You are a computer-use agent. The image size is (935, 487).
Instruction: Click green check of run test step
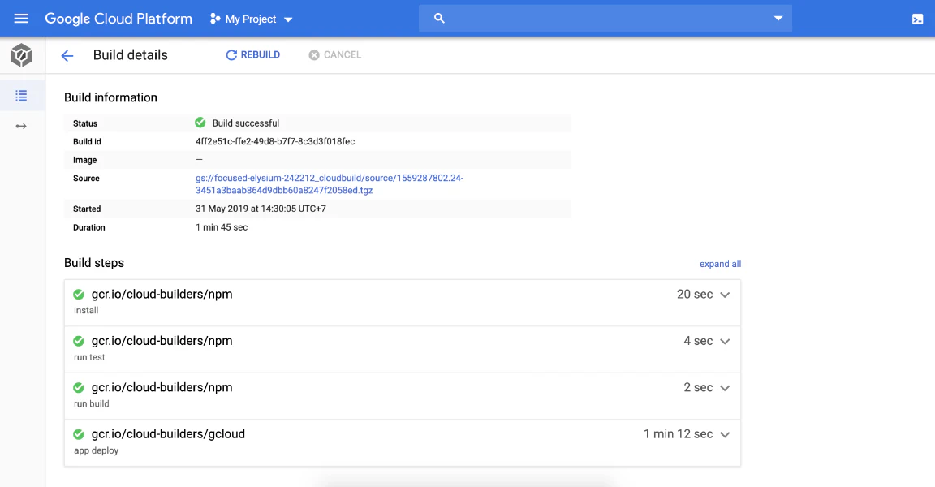79,341
